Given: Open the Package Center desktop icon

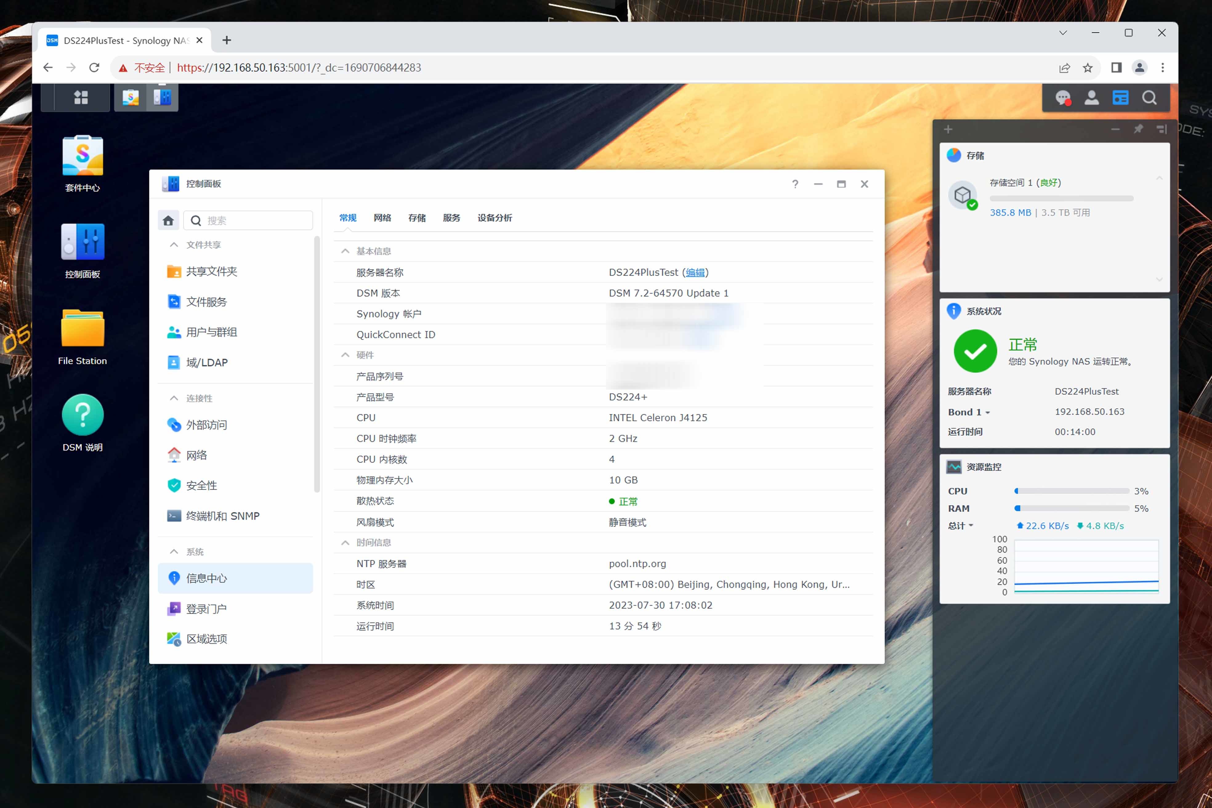Looking at the screenshot, I should (83, 156).
